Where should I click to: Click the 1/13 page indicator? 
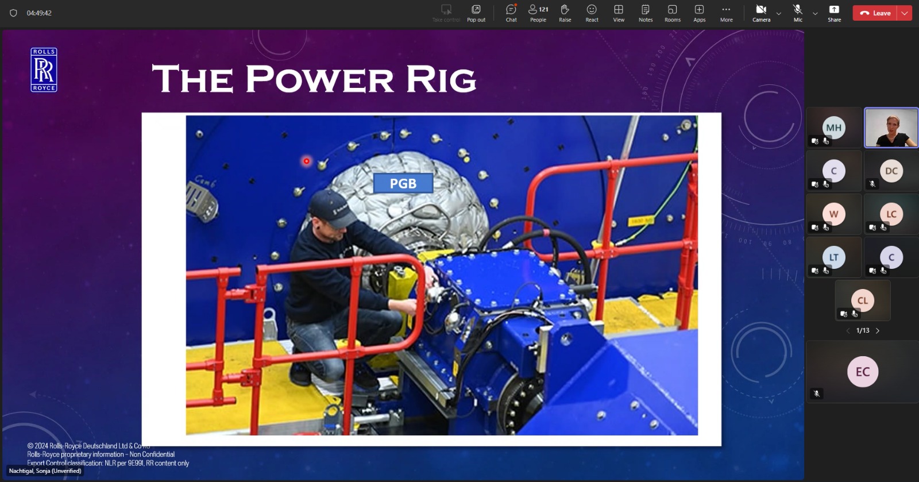click(x=863, y=331)
